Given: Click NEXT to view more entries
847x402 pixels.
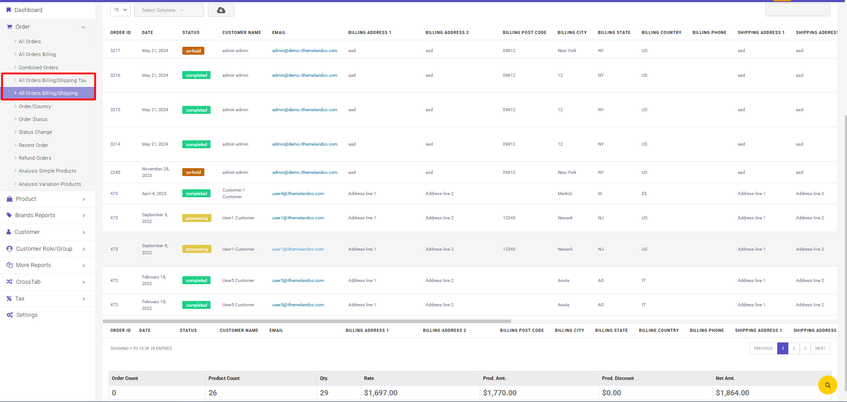Looking at the screenshot, I should (820, 348).
